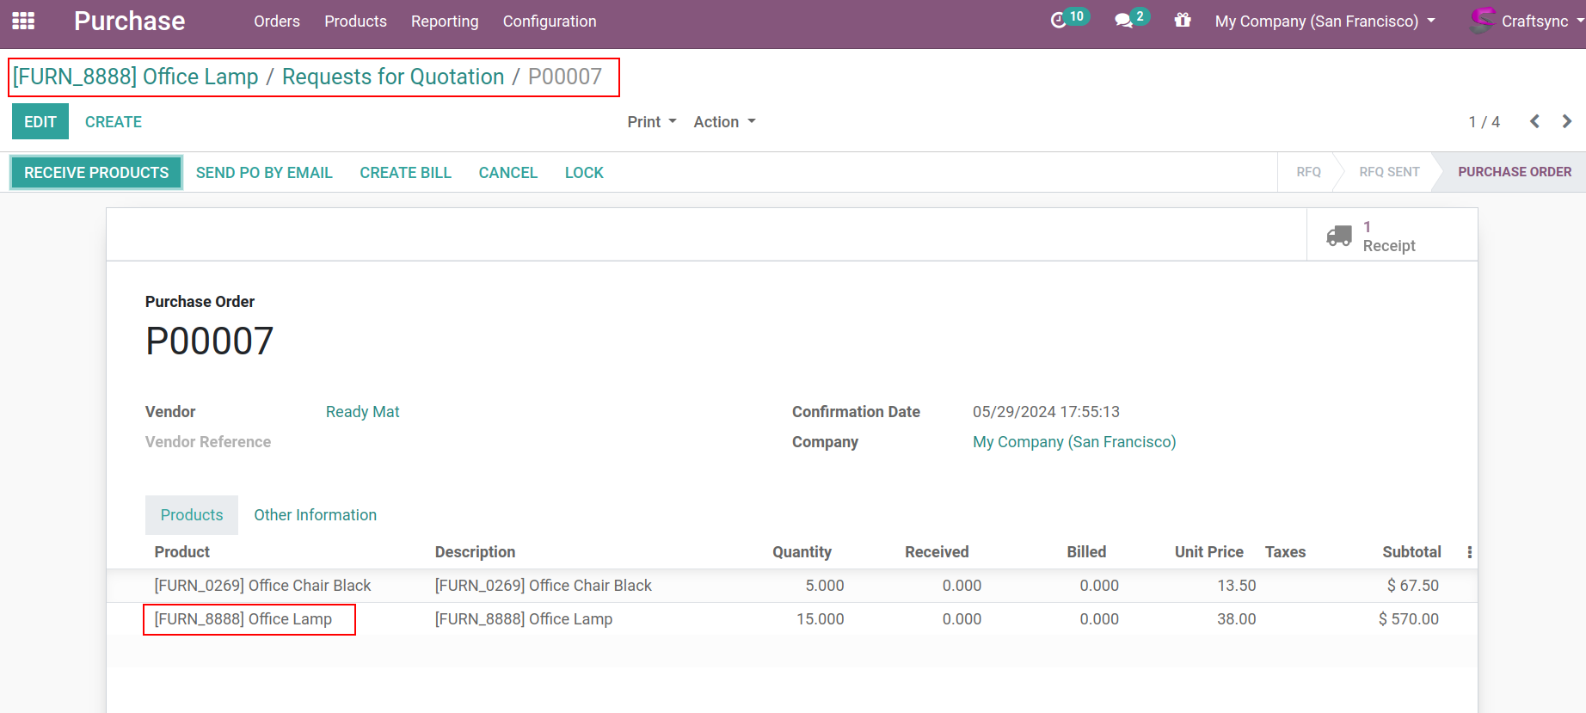Select the Office Chair Black product row

coord(262,586)
